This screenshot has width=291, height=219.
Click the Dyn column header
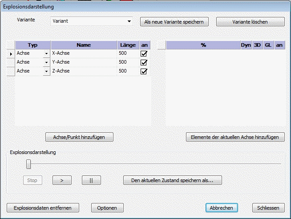[x=246, y=45]
